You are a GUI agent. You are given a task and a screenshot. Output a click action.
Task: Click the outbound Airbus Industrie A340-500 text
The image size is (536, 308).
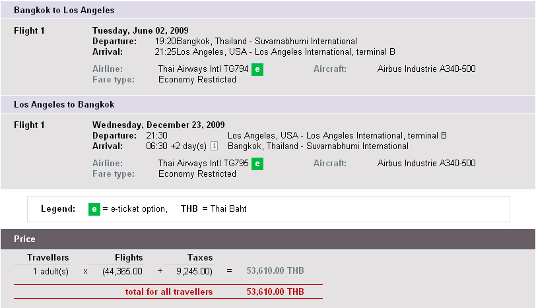(426, 69)
